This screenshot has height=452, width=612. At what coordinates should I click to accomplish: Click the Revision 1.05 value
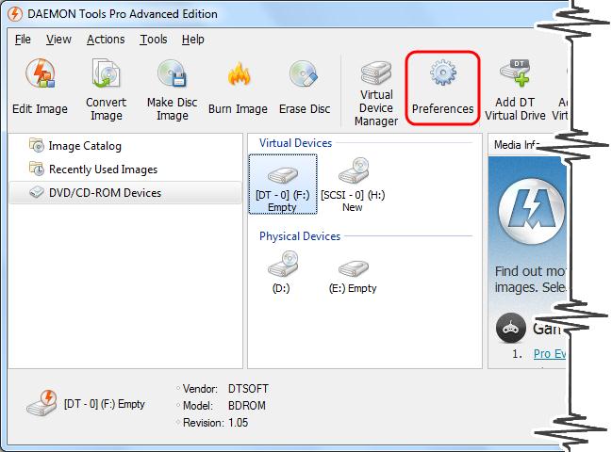click(238, 423)
